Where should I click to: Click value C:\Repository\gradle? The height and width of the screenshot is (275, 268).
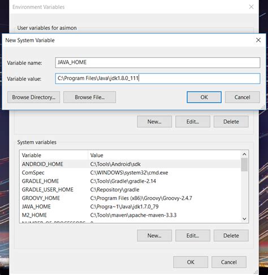click(x=115, y=190)
